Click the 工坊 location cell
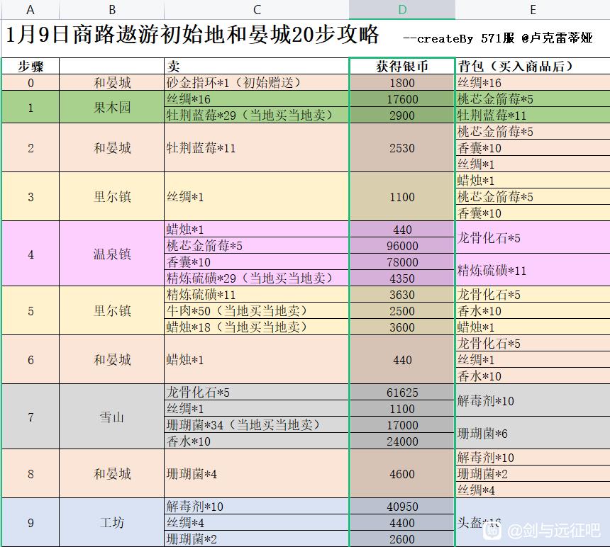Viewport: 610px width, 547px height. tap(112, 523)
